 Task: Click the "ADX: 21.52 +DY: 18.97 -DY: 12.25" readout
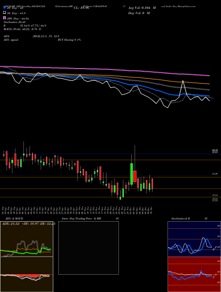[28, 224]
